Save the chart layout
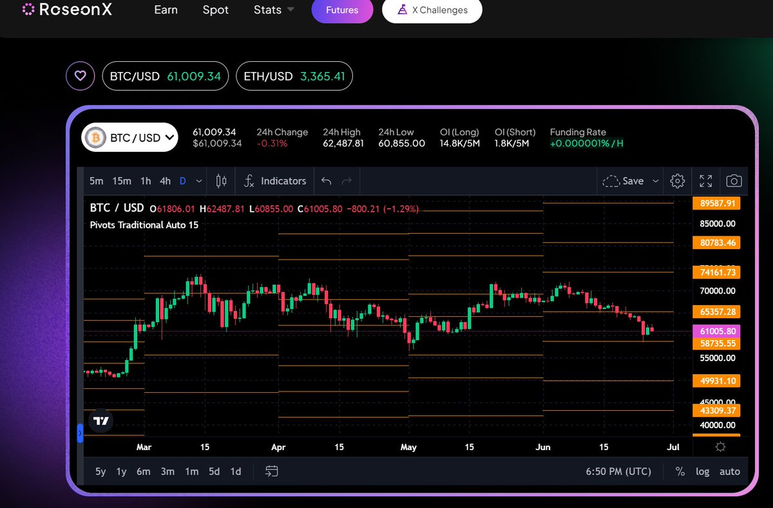 pos(624,181)
